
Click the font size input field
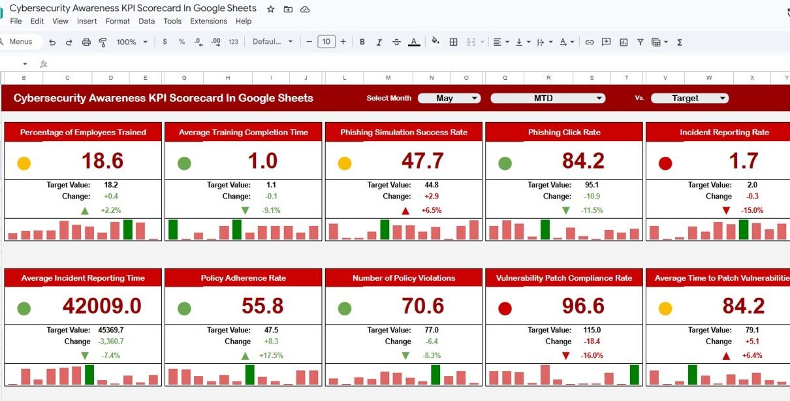tap(326, 42)
